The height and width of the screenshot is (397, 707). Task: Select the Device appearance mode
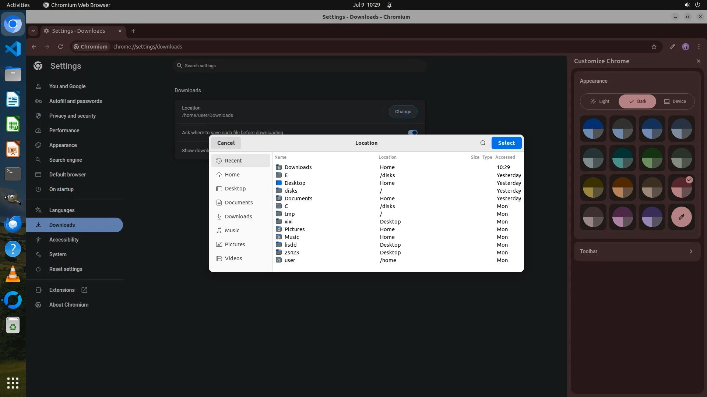(x=675, y=101)
